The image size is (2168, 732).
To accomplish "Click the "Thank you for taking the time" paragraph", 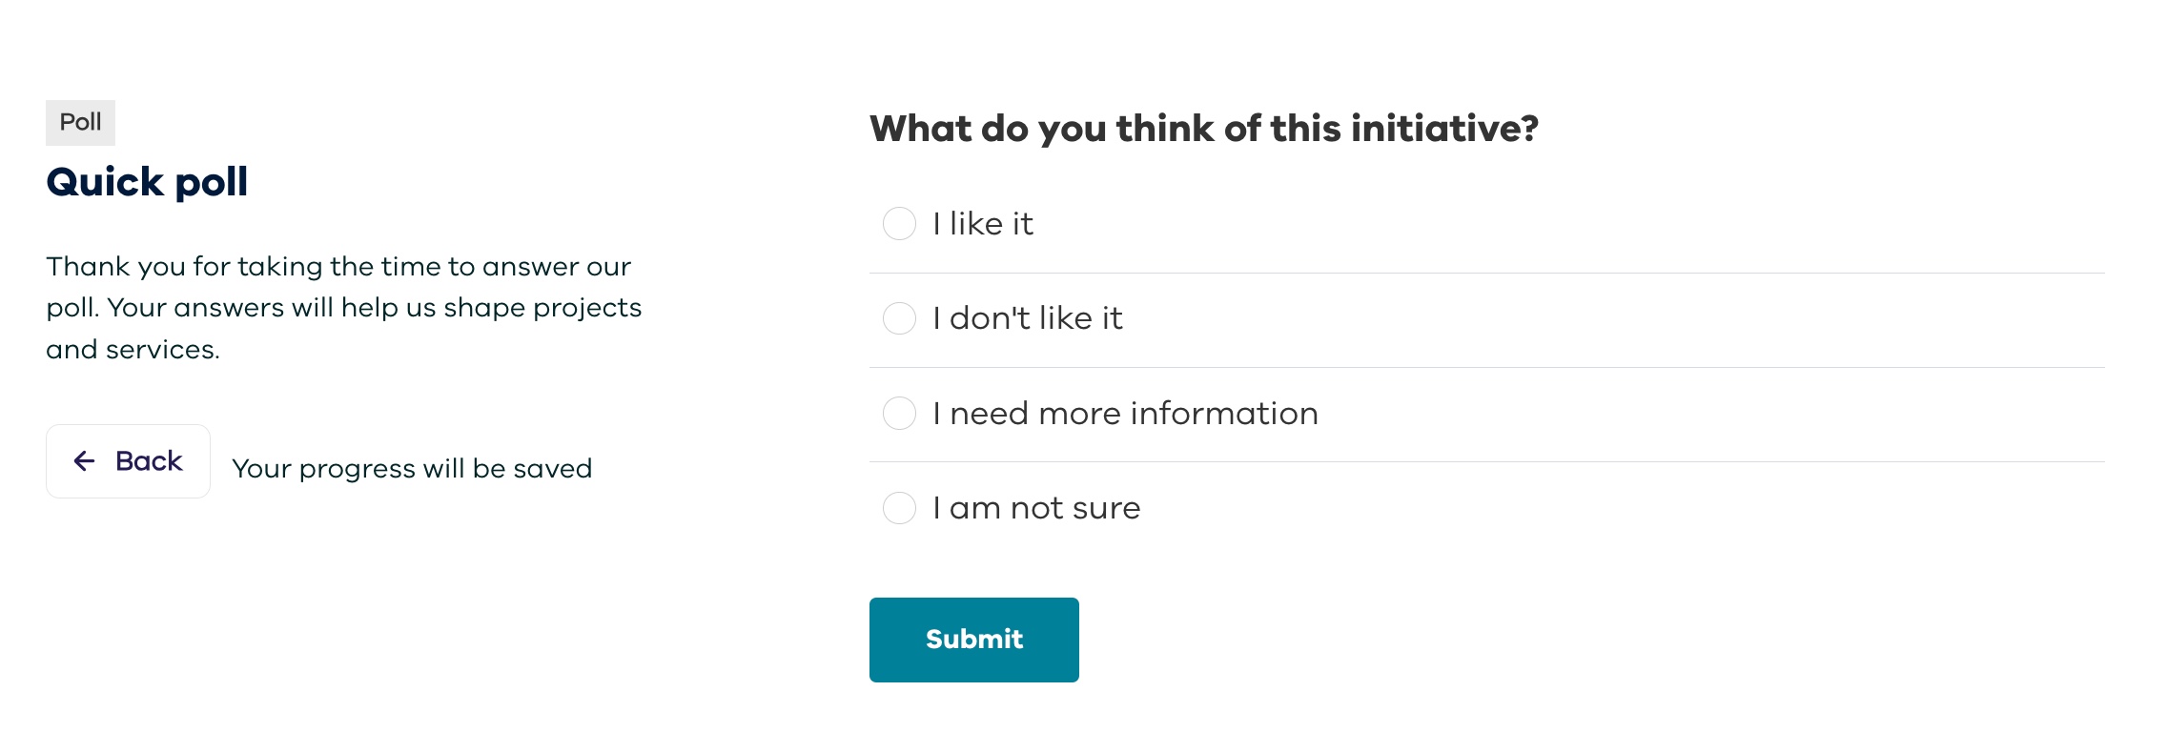I will [343, 308].
